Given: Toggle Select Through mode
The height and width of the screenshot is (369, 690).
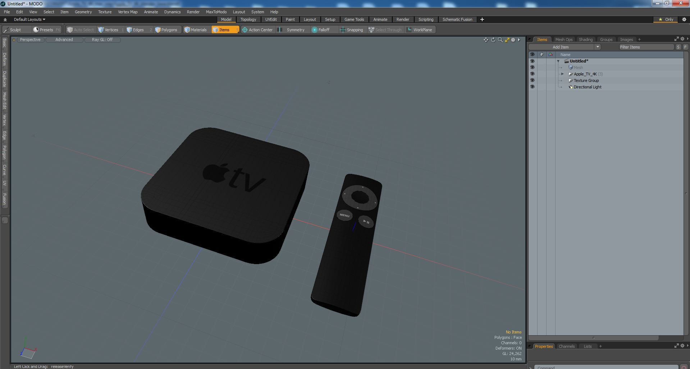Looking at the screenshot, I should coord(385,30).
